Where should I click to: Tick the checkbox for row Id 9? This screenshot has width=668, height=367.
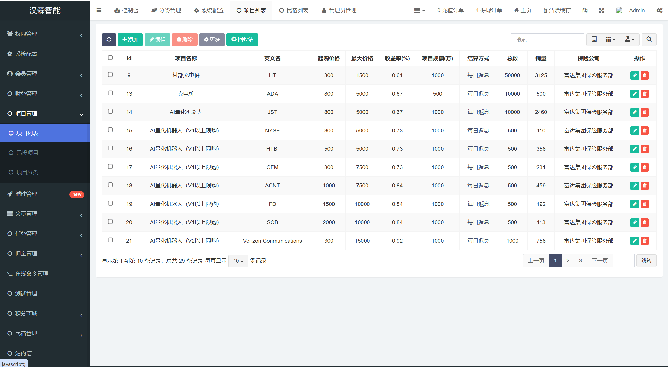point(110,75)
